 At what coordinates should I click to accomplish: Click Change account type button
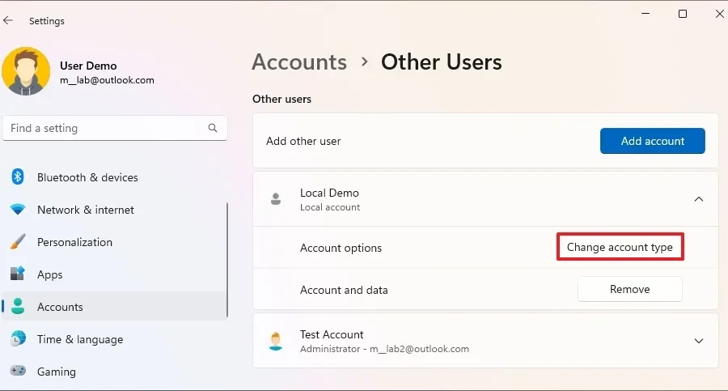coord(620,247)
